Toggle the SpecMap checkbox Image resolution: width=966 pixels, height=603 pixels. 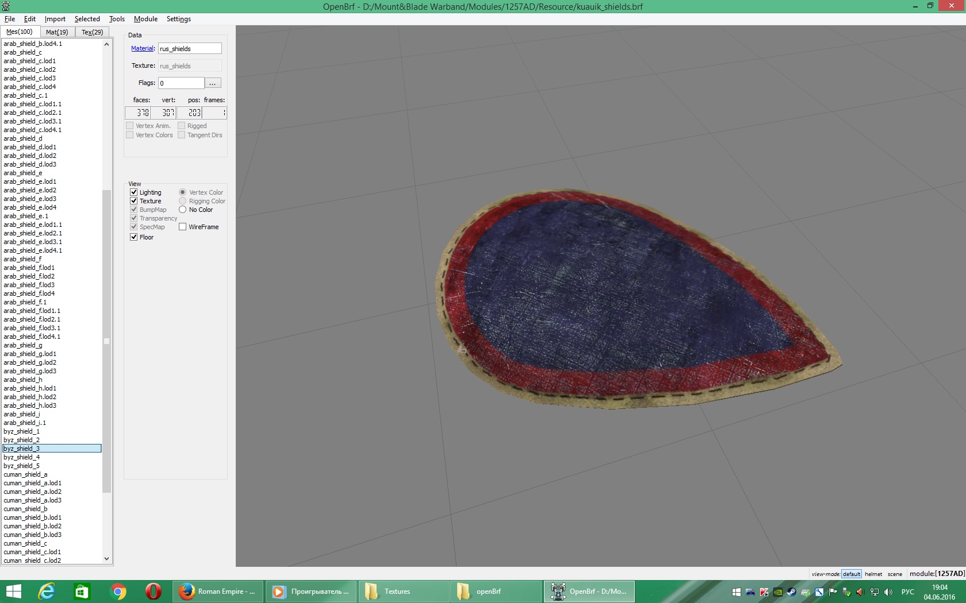point(133,227)
